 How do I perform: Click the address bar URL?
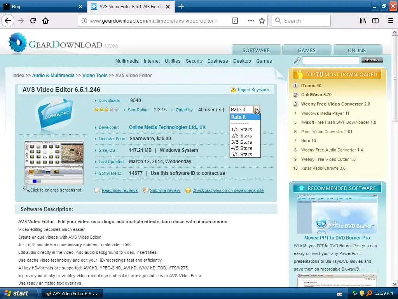153,21
